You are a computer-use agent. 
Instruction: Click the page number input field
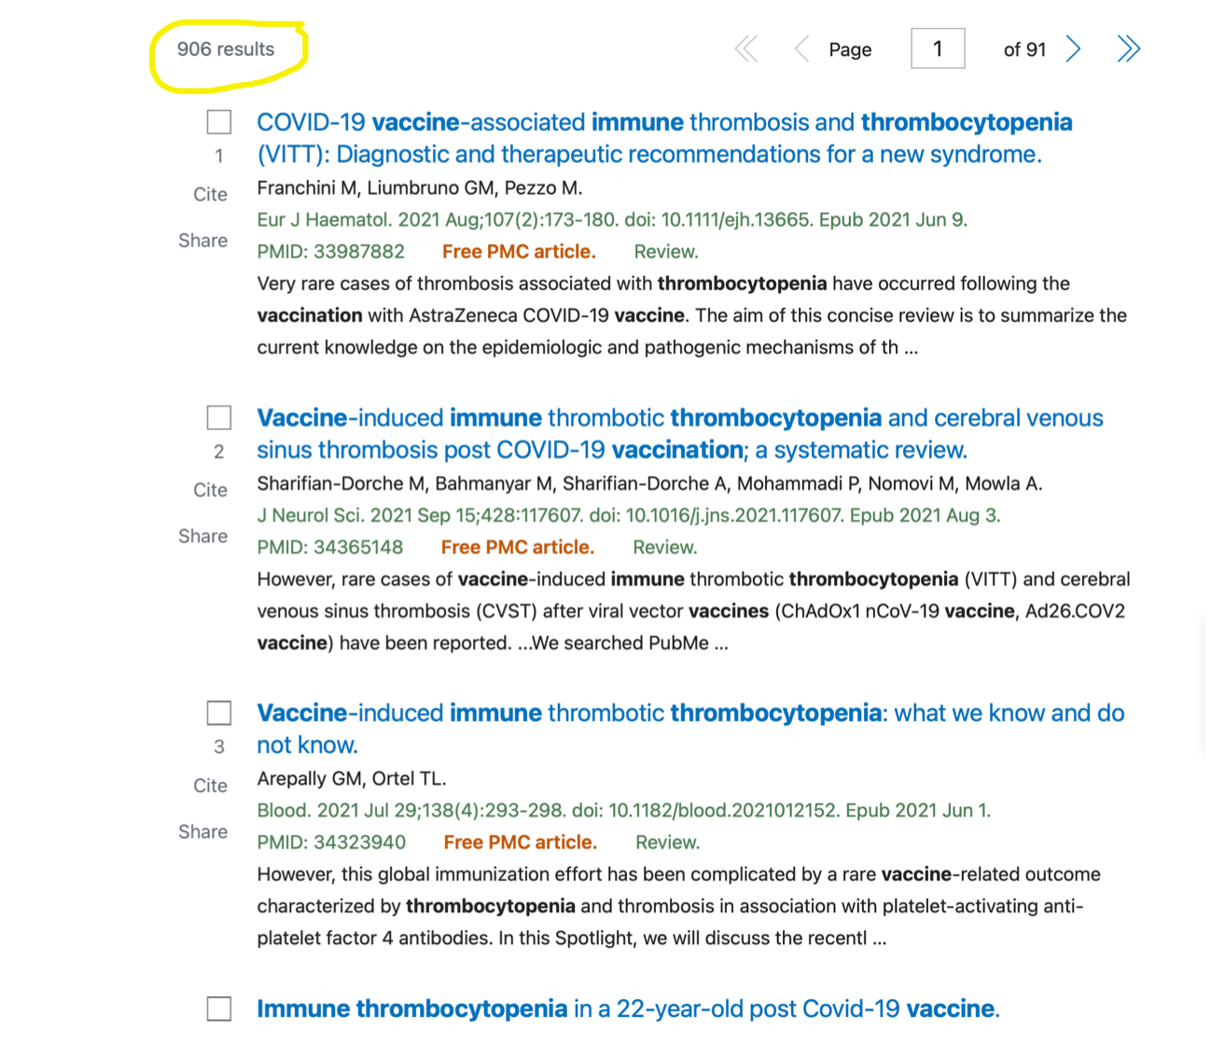click(937, 49)
